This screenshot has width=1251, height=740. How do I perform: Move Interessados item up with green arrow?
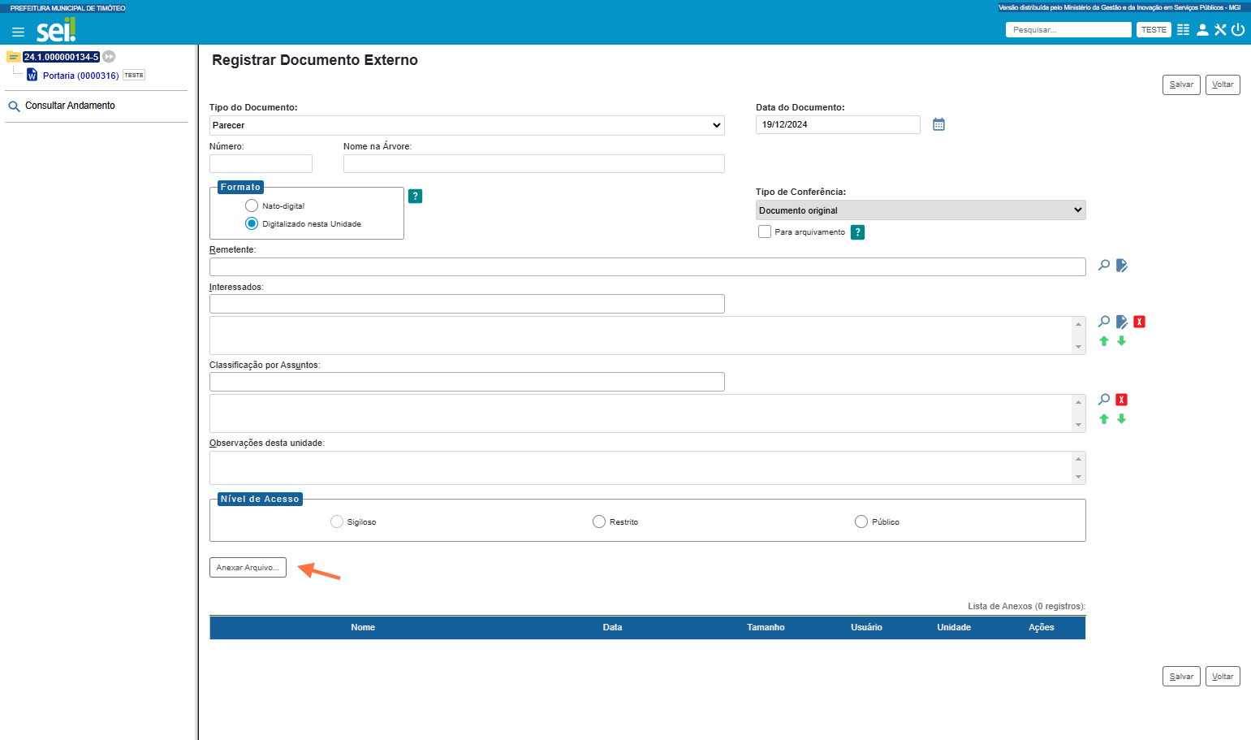[x=1104, y=341]
